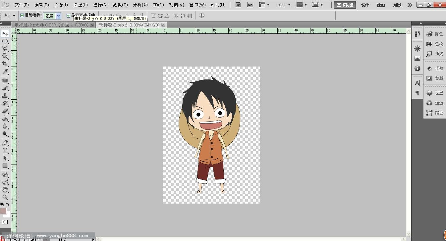Switch to the 设计 workspace
This screenshot has height=241, width=446.
(365, 5)
